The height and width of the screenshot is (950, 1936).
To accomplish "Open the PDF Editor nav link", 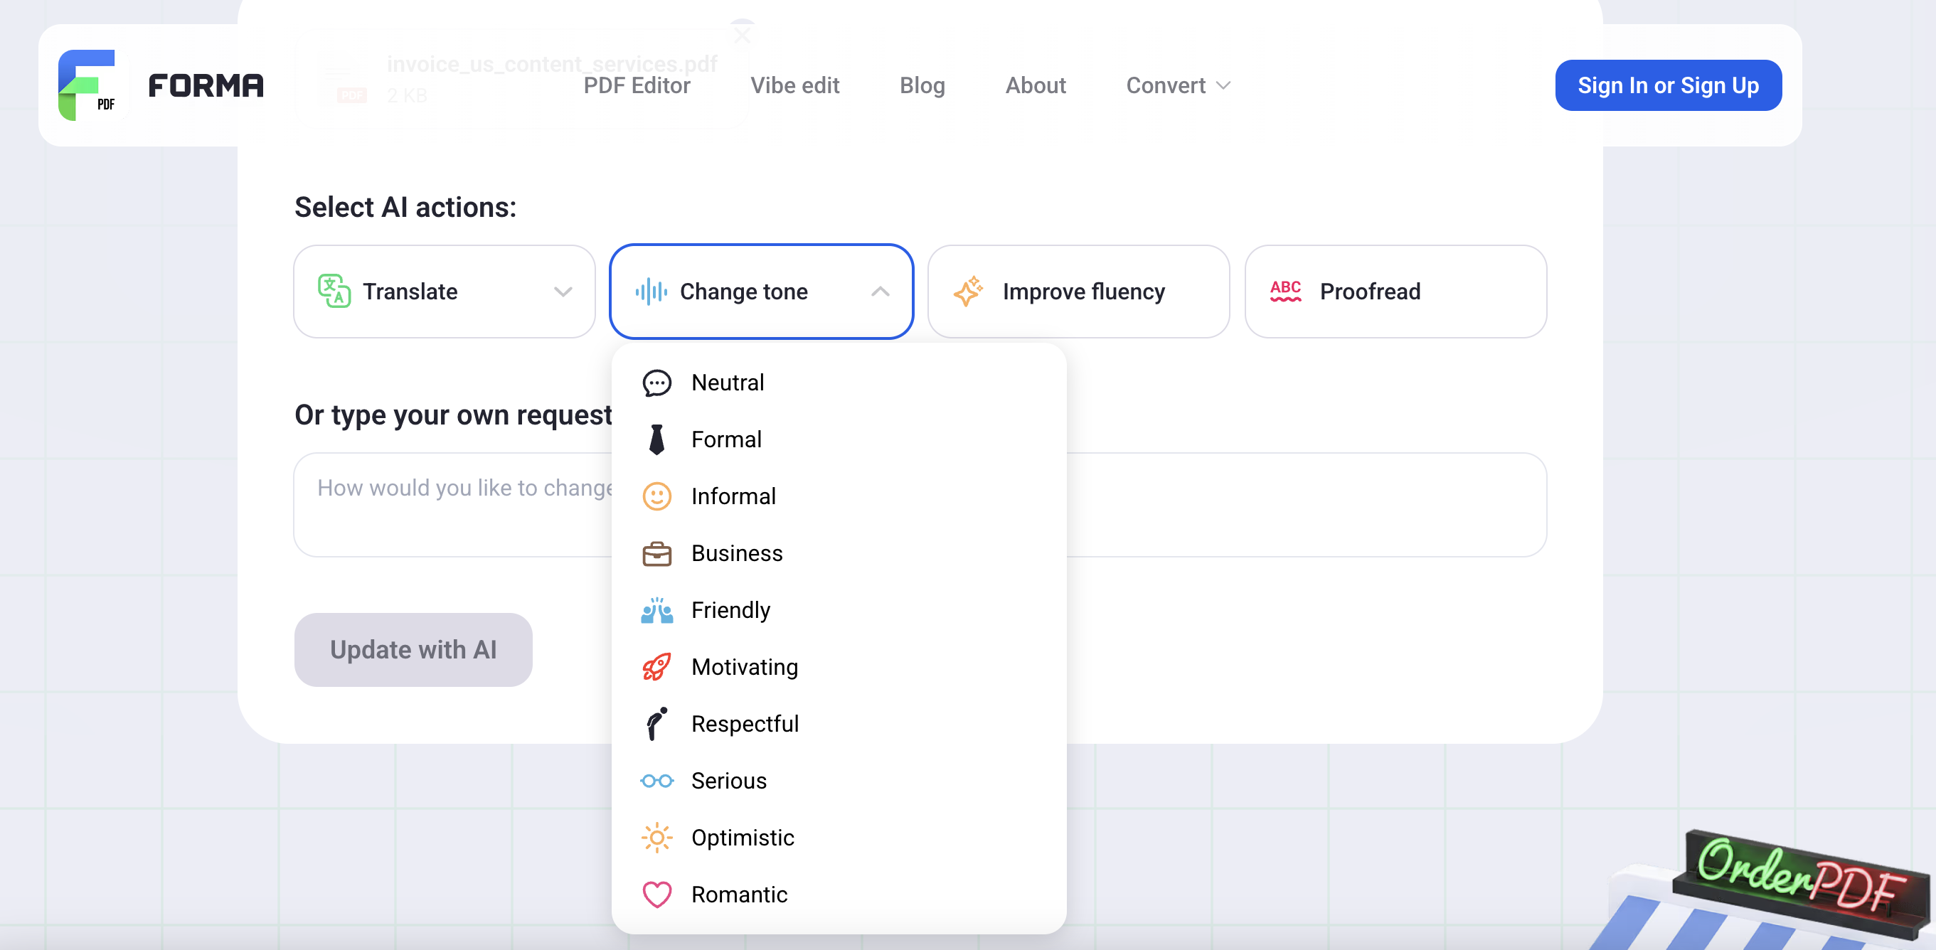I will coord(637,85).
